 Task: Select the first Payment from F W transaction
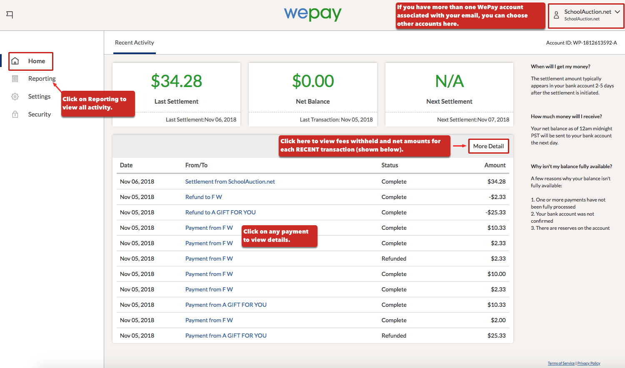pos(209,228)
